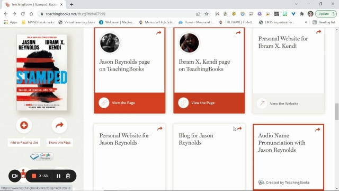Open Blog for Jason Reynolds title
This screenshot has height=191, width=339.
(x=196, y=139)
